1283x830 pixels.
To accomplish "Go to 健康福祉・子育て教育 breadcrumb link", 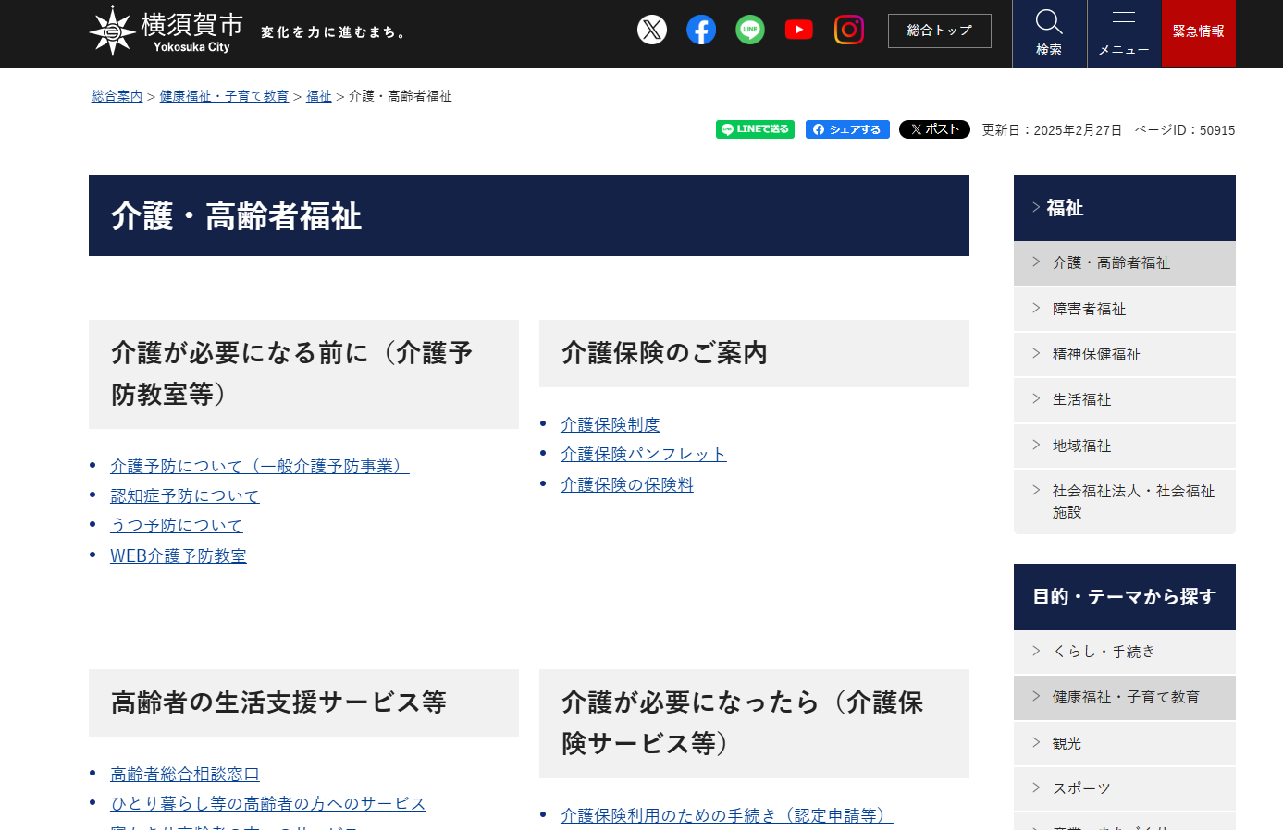I will pos(224,96).
